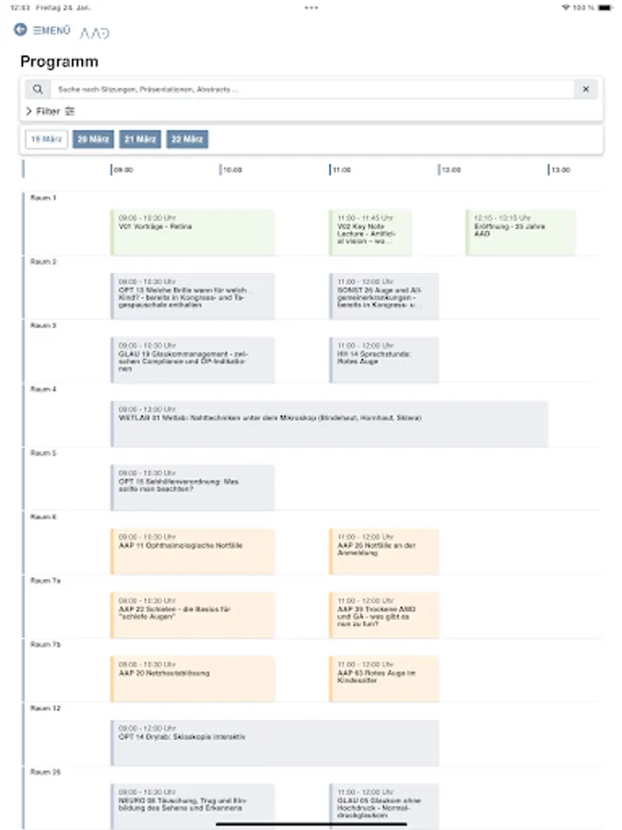The width and height of the screenshot is (622, 830).
Task: Open the 22 März program tab
Action: pos(186,139)
